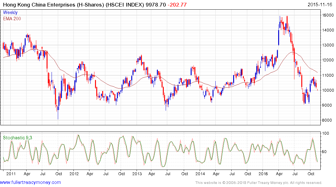Select the change value -202.77
The height and width of the screenshot is (187, 336).
[177, 5]
